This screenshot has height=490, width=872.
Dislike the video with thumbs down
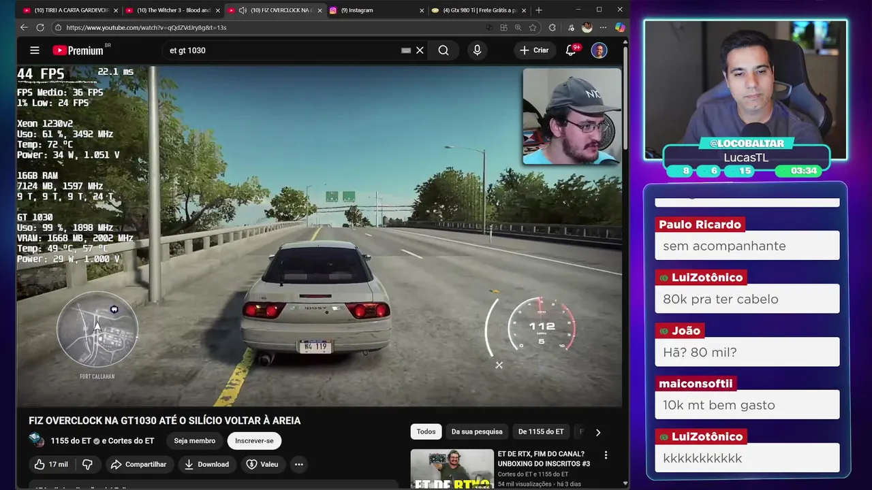point(87,464)
